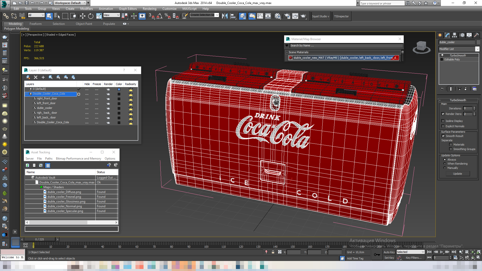Open the Hierarchy command panel tab
482x271 pixels.
pyautogui.click(x=454, y=35)
